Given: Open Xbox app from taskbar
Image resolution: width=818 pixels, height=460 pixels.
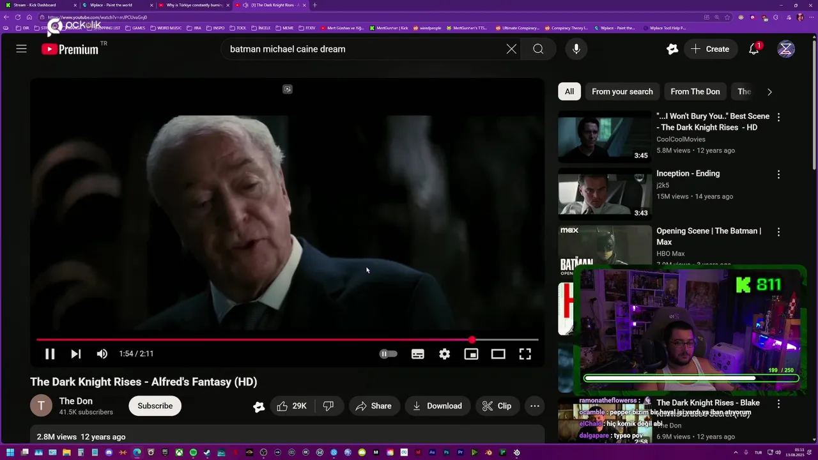Looking at the screenshot, I should point(180,452).
